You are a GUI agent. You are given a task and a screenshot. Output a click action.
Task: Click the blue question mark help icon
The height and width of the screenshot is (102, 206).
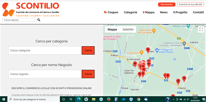pos(168,99)
